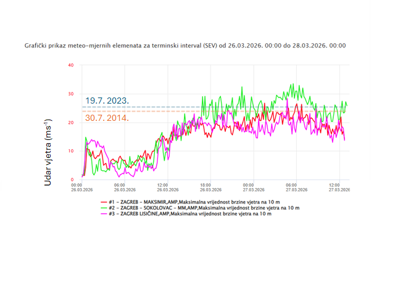Screen dimensions: 395x296
Task: Click the chart title text above the plot
Action: click(185, 46)
